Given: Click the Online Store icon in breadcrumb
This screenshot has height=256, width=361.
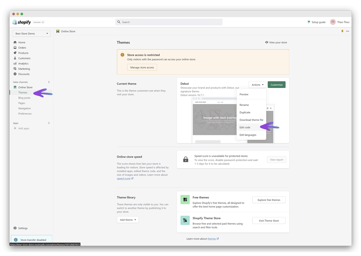Looking at the screenshot, I should pos(58,31).
